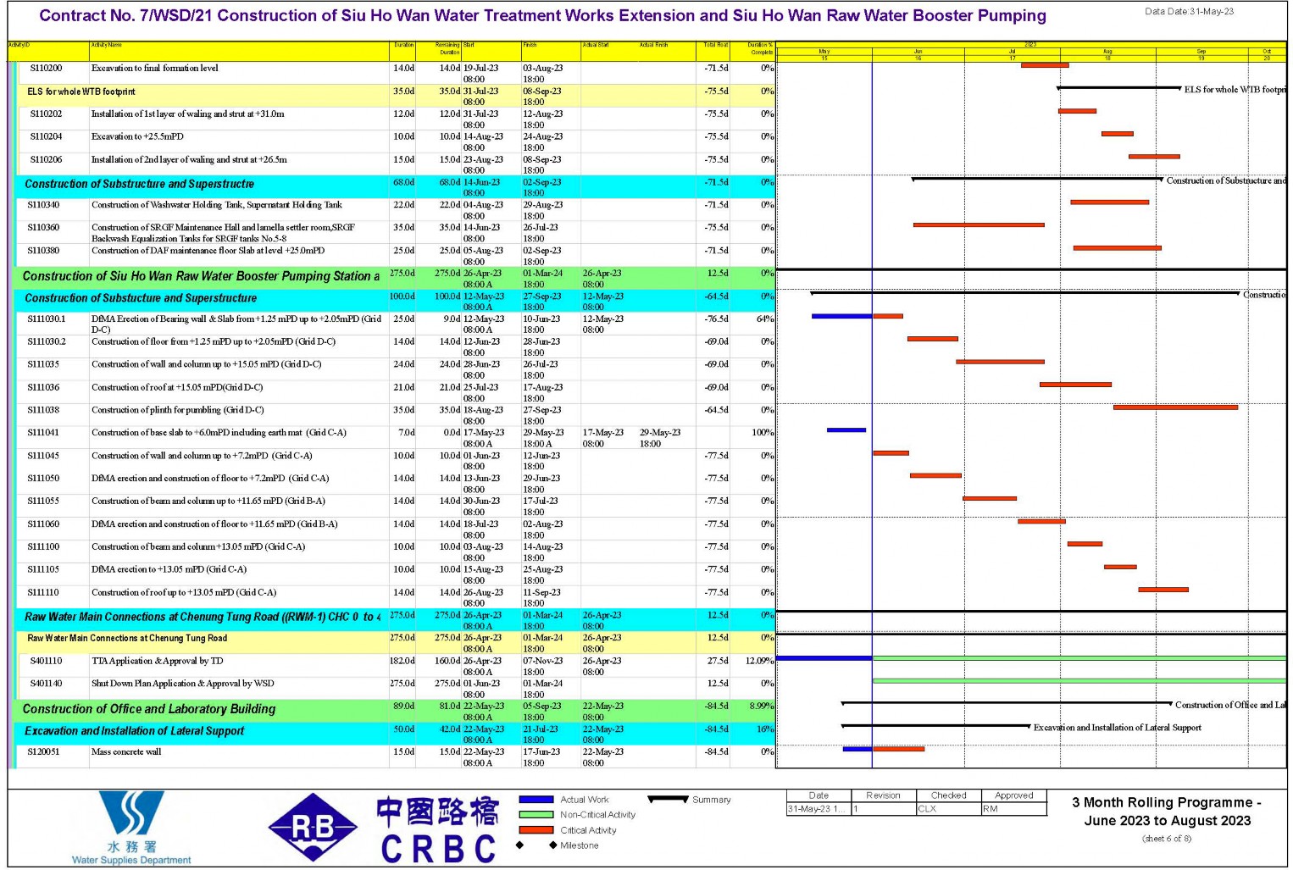The image size is (1293, 870).
Task: Click the May month header in timeline
Action: pos(824,52)
